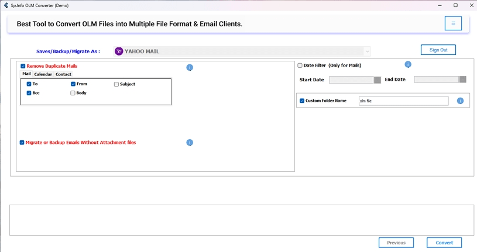Click the empty log output panel
Image resolution: width=477 pixels, height=252 pixels.
coord(242,220)
